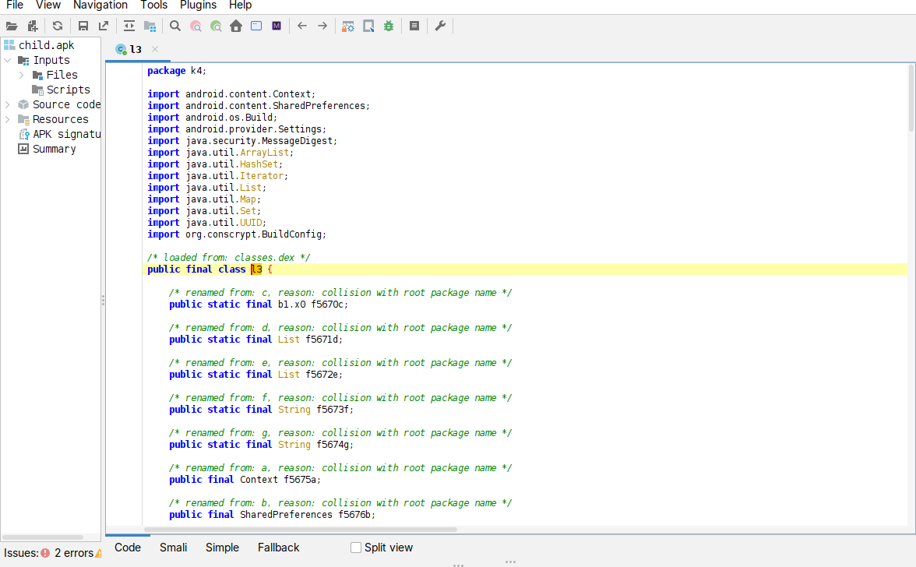The height and width of the screenshot is (567, 916).
Task: Expand the Source code tree node
Action: pyautogui.click(x=8, y=104)
